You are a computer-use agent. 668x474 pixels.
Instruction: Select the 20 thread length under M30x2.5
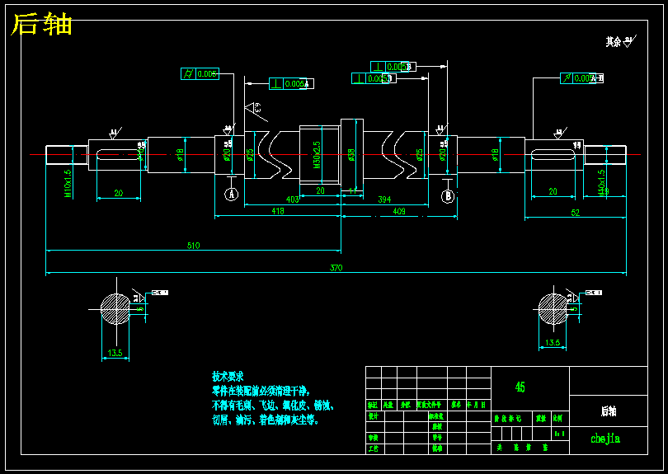click(320, 190)
